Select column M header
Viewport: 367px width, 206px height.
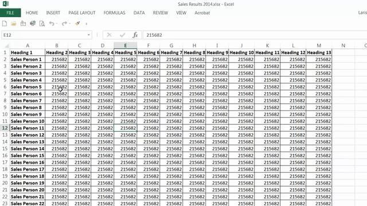(x=319, y=46)
